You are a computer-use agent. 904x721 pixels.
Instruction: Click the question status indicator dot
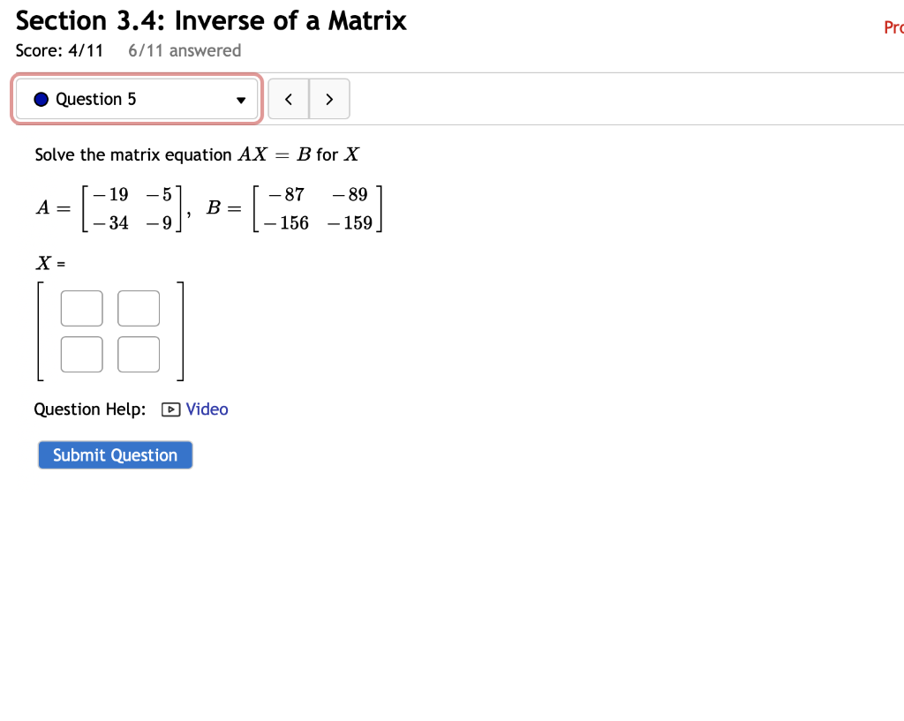pyautogui.click(x=40, y=99)
